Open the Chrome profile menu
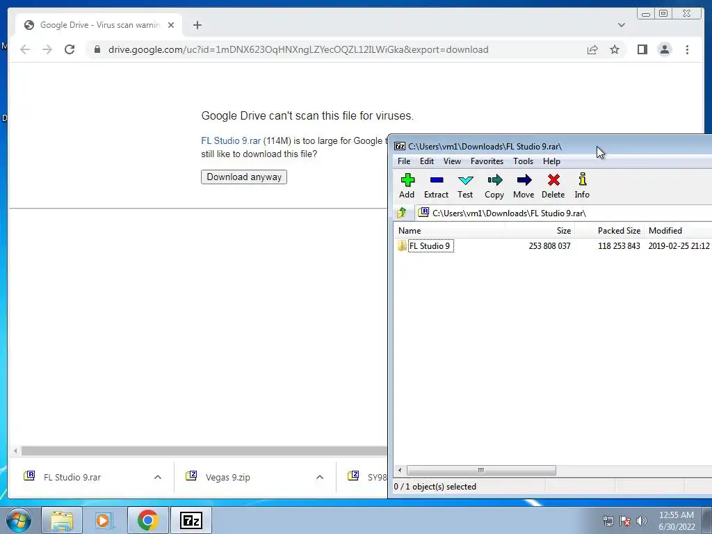This screenshot has height=534, width=712. pyautogui.click(x=664, y=49)
